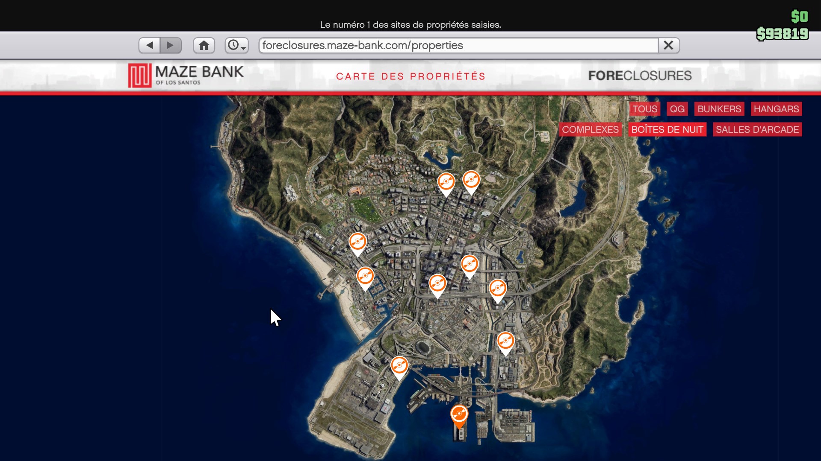Click the nightclub pin closest to the beach pier
821x461 pixels.
tap(365, 277)
